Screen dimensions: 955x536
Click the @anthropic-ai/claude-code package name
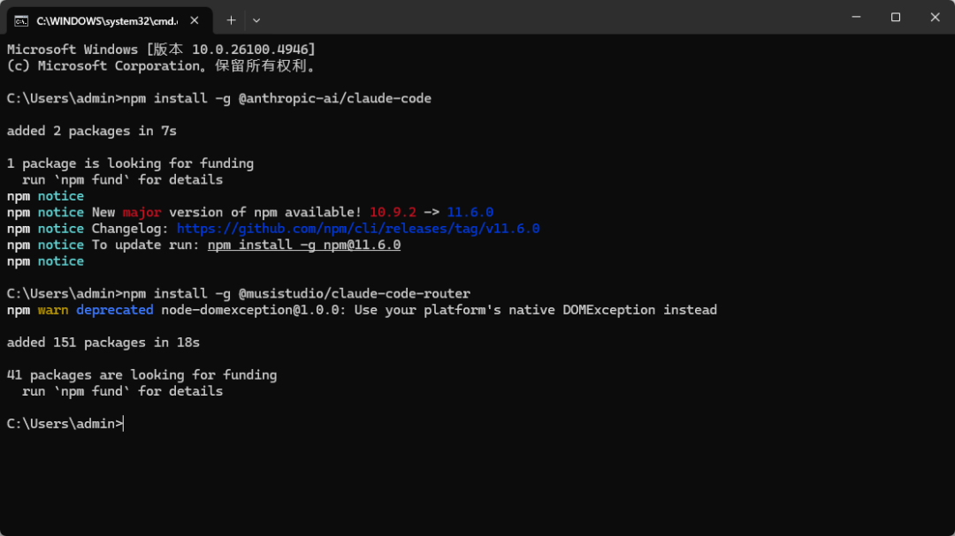[335, 98]
